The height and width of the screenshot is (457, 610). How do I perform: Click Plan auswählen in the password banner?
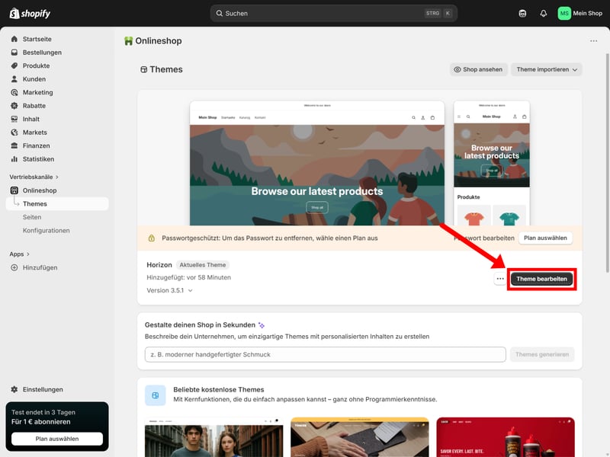[x=547, y=238]
